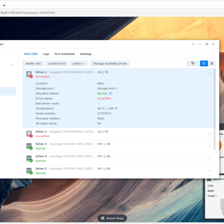Open the Action dropdown menu
The width and height of the screenshot is (224, 224).
pos(78,64)
